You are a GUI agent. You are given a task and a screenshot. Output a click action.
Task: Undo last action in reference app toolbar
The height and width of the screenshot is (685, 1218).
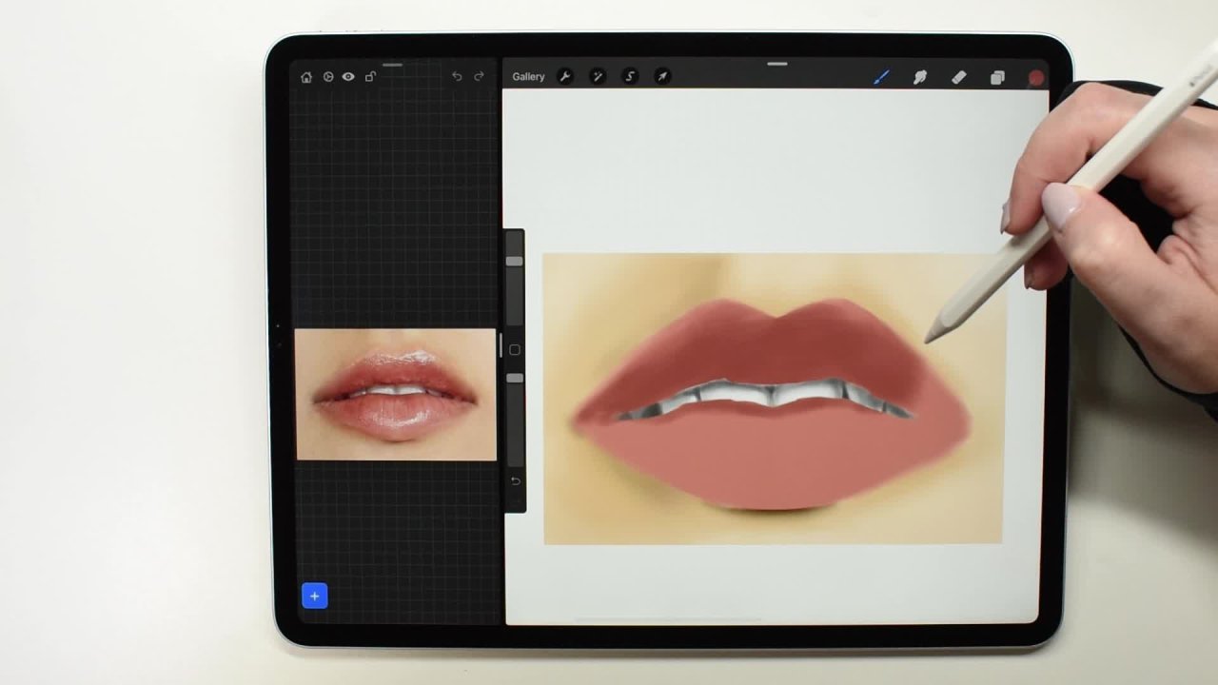point(457,77)
